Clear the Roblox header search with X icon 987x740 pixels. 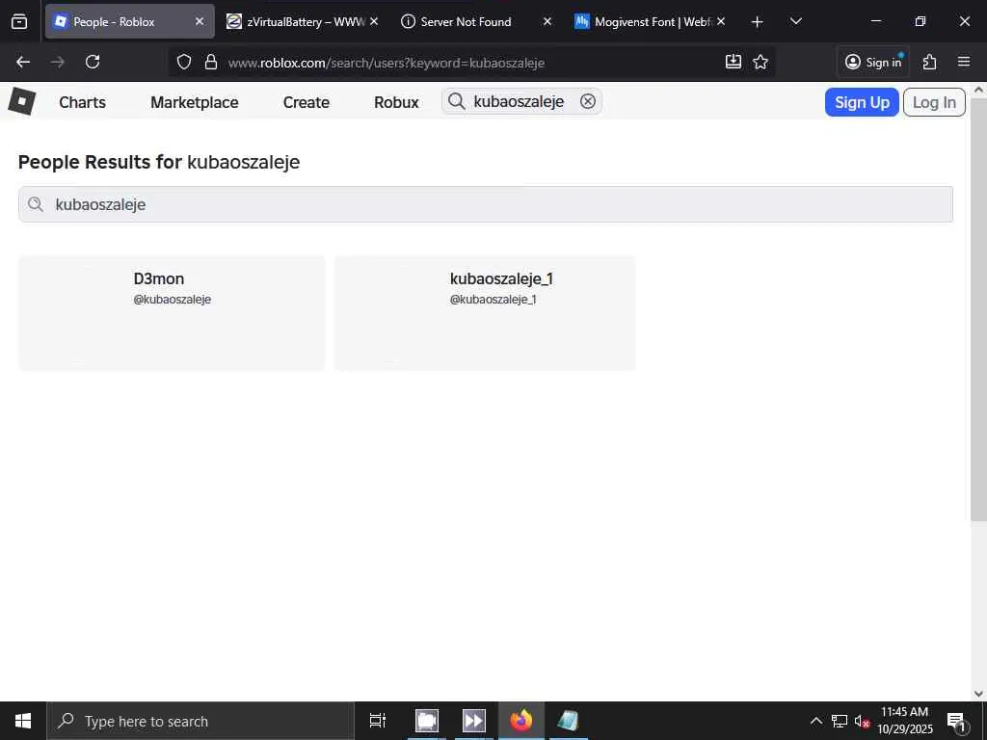pyautogui.click(x=587, y=101)
